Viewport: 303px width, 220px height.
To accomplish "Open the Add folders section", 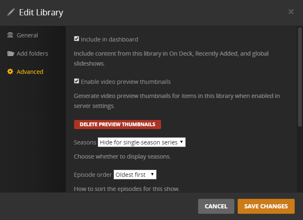I will [32, 54].
